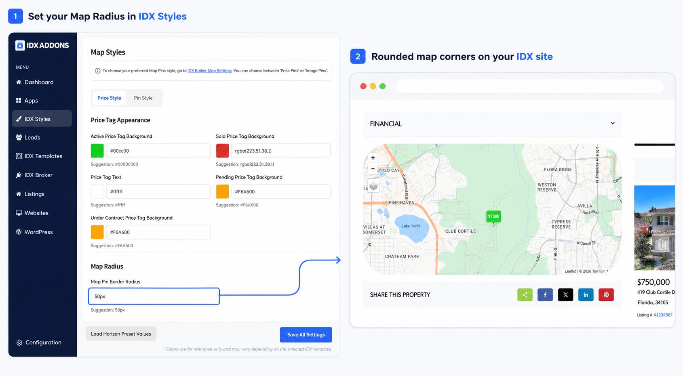Click the Configuration gear icon
Screen dimensions: 683x376
(19, 342)
